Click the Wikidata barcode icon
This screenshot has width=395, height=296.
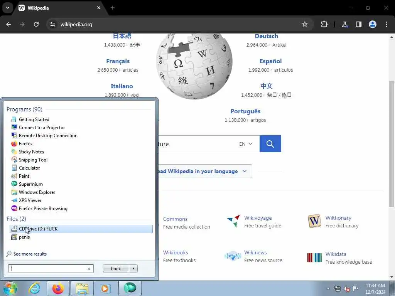[x=314, y=258]
